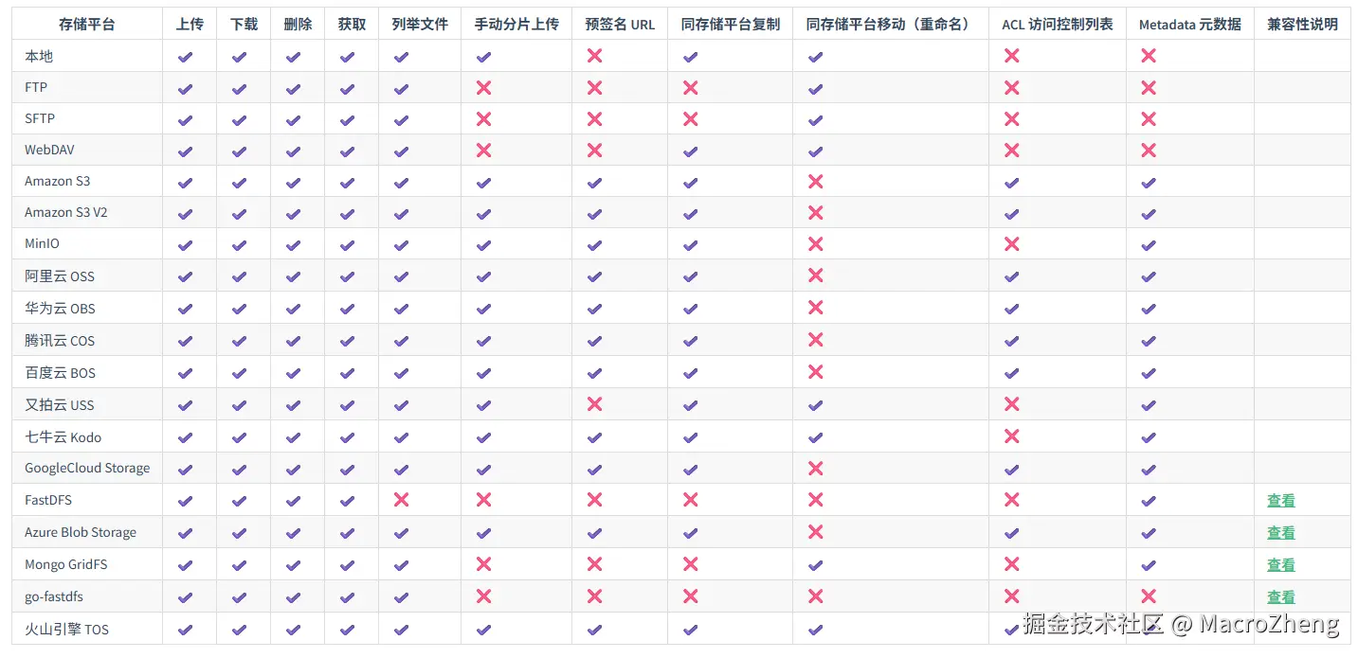This screenshot has height=658, width=1358.
Task: Click the 存储平台 column header
Action: 87,24
